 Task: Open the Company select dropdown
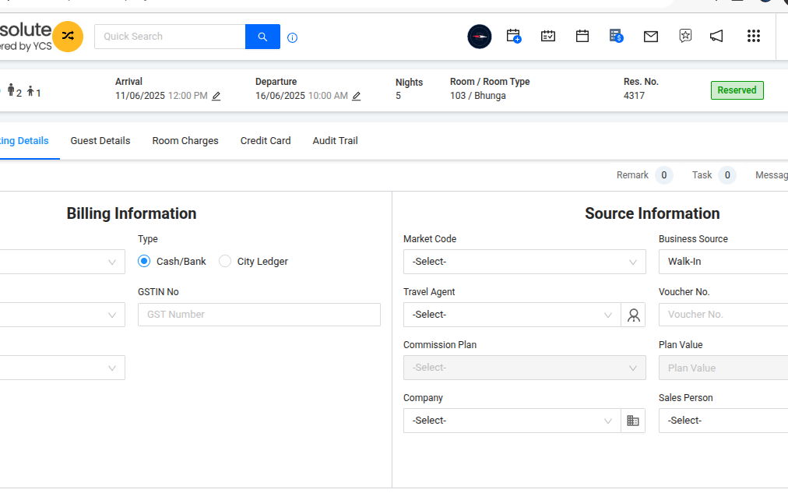coord(512,421)
